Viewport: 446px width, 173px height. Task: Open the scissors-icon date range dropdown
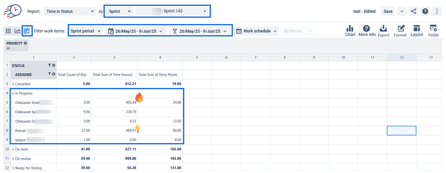200,31
